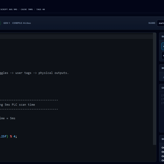Click the CACHE 70MS stat
This screenshot has width=164, height=164.
27,9
